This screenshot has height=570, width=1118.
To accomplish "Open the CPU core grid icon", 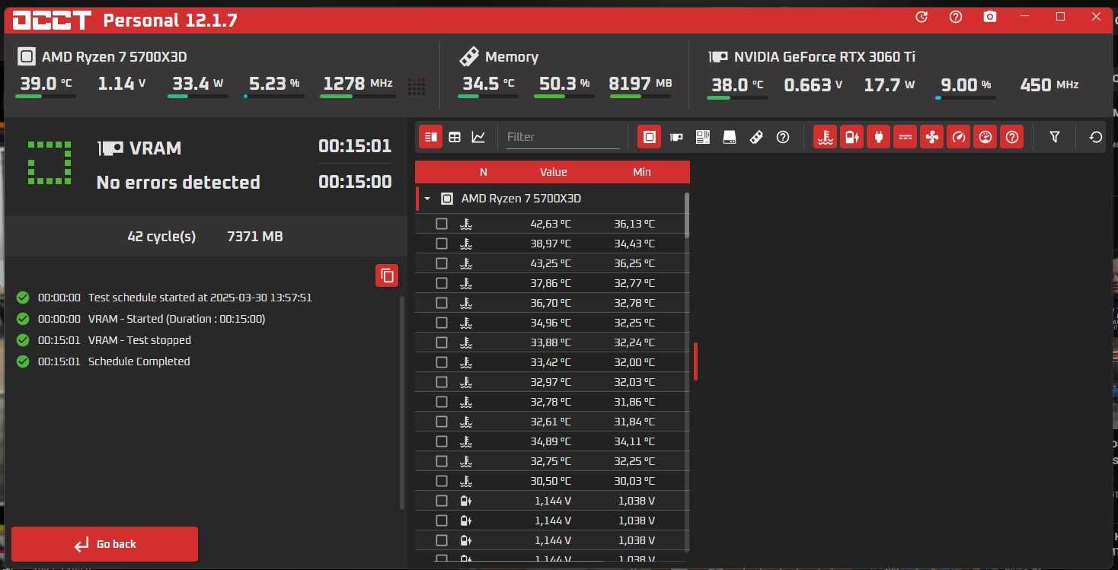I will tap(417, 86).
